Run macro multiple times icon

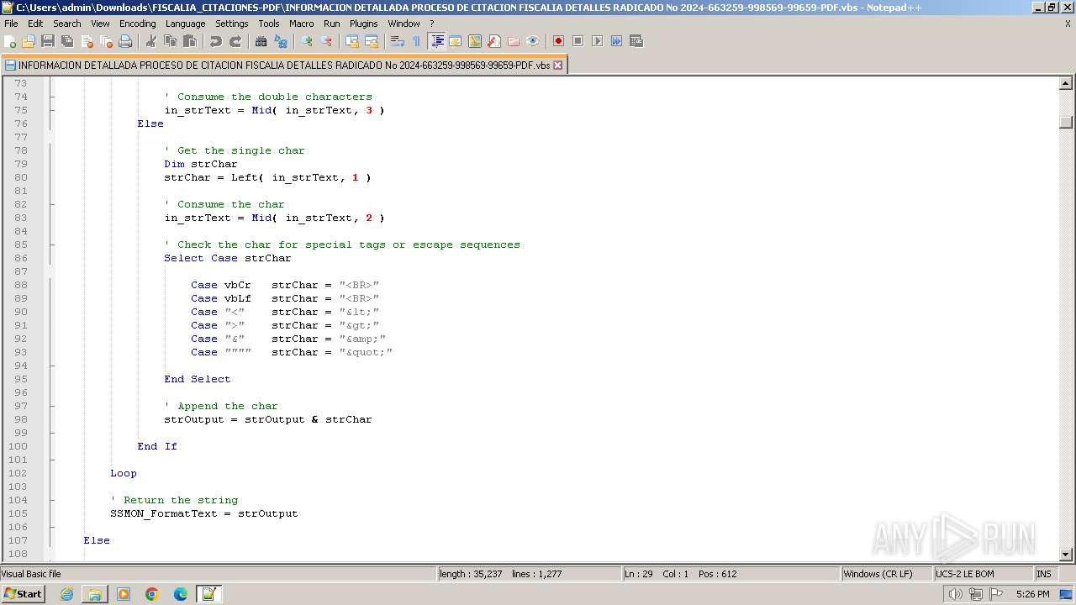coord(617,41)
